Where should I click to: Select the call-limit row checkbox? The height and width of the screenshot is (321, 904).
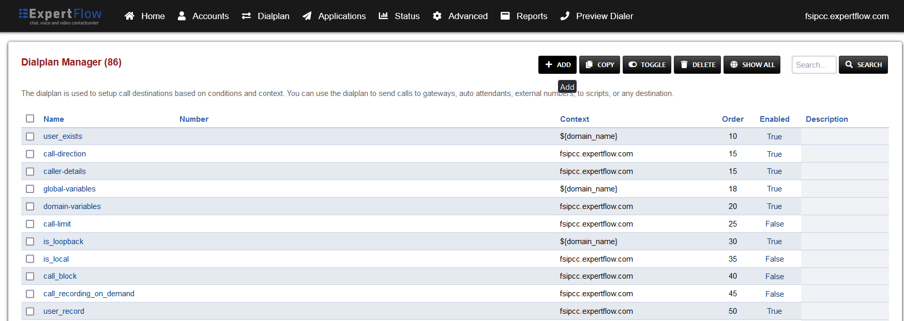click(x=30, y=224)
